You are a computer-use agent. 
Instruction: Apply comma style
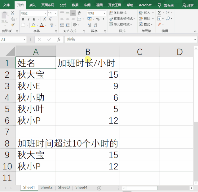[x=103, y=19]
